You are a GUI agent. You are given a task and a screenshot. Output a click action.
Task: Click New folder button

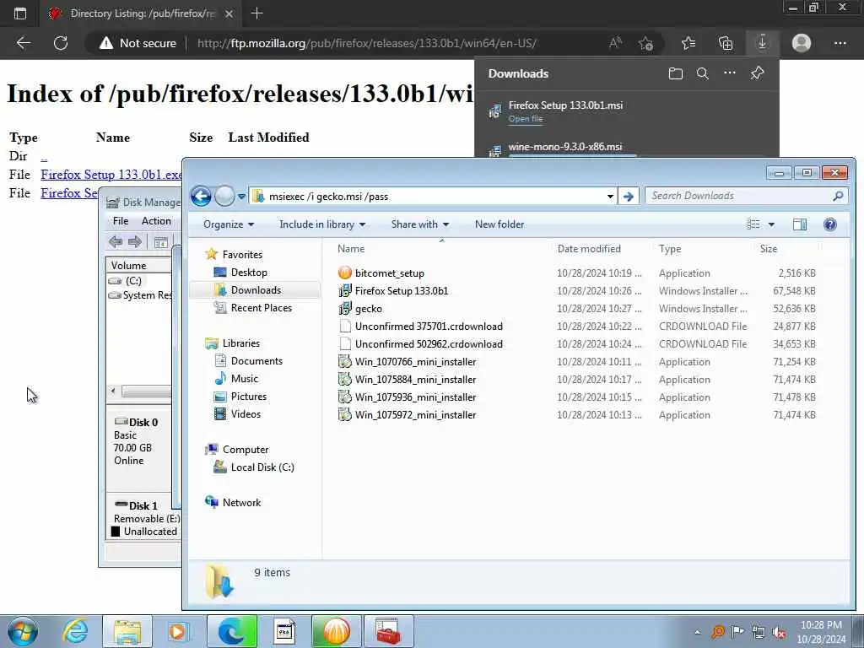click(499, 224)
